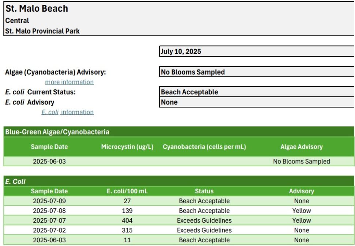
Task: Open the "E. coli information" link
Action: pos(67,112)
